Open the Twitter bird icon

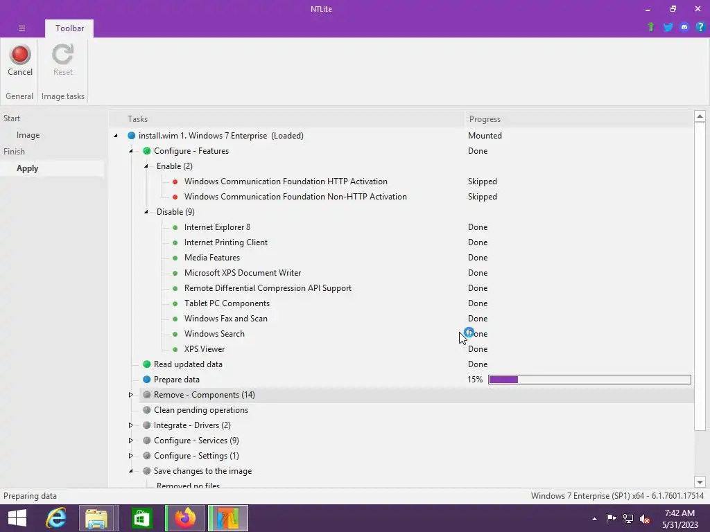[668, 27]
